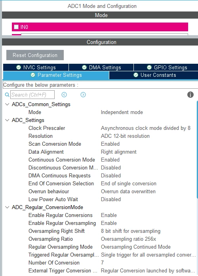Change Resolution ADC 12-bit value
The image size is (198, 276).
click(x=125, y=136)
